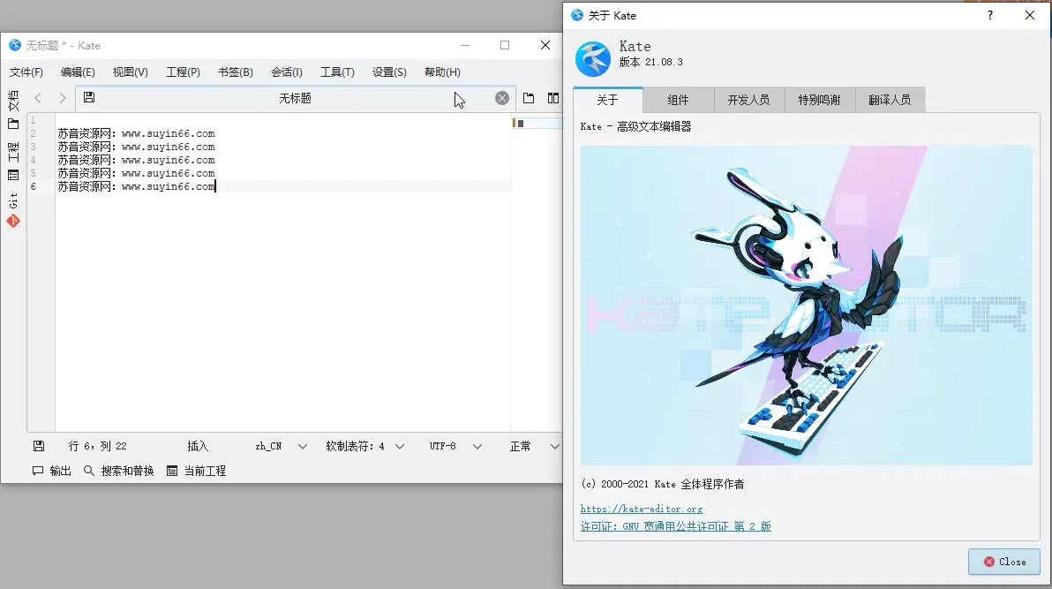This screenshot has height=589, width=1052.
Task: Open the 会话(I) menu
Action: tap(287, 72)
